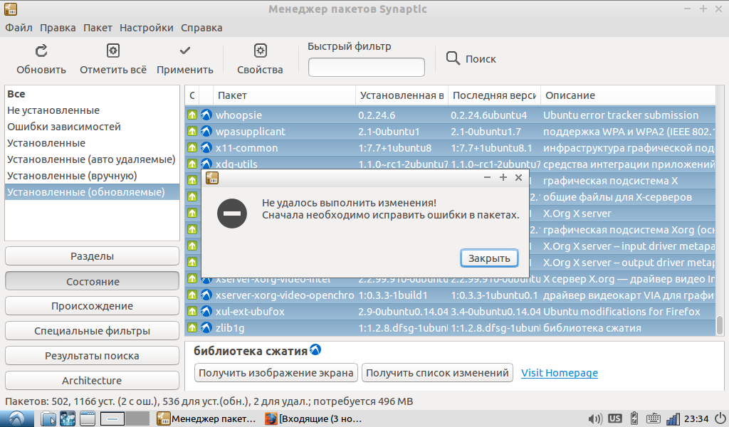729x427 pixels.
Task: Click Ubuntu support icon of x11-common
Action: pyautogui.click(x=206, y=148)
